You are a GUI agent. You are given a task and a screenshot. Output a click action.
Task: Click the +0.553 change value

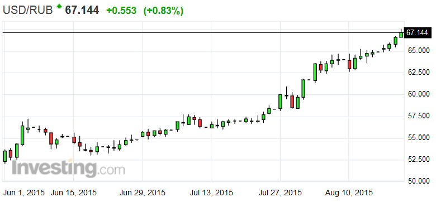121,11
